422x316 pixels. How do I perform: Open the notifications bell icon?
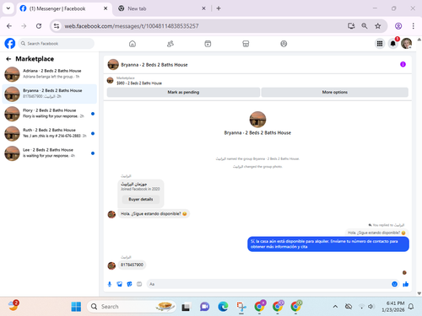393,44
